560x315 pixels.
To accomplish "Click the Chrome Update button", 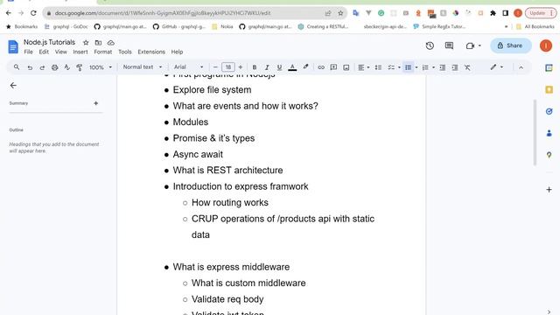I will tap(541, 13).
